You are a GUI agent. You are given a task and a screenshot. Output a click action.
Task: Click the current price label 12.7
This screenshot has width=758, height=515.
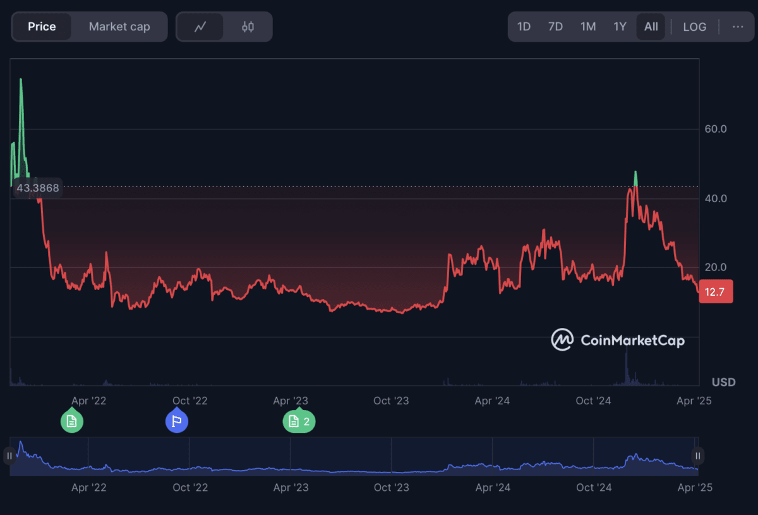pos(716,291)
